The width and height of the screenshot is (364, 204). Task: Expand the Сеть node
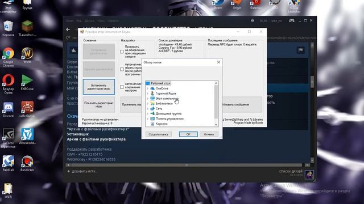point(148,108)
